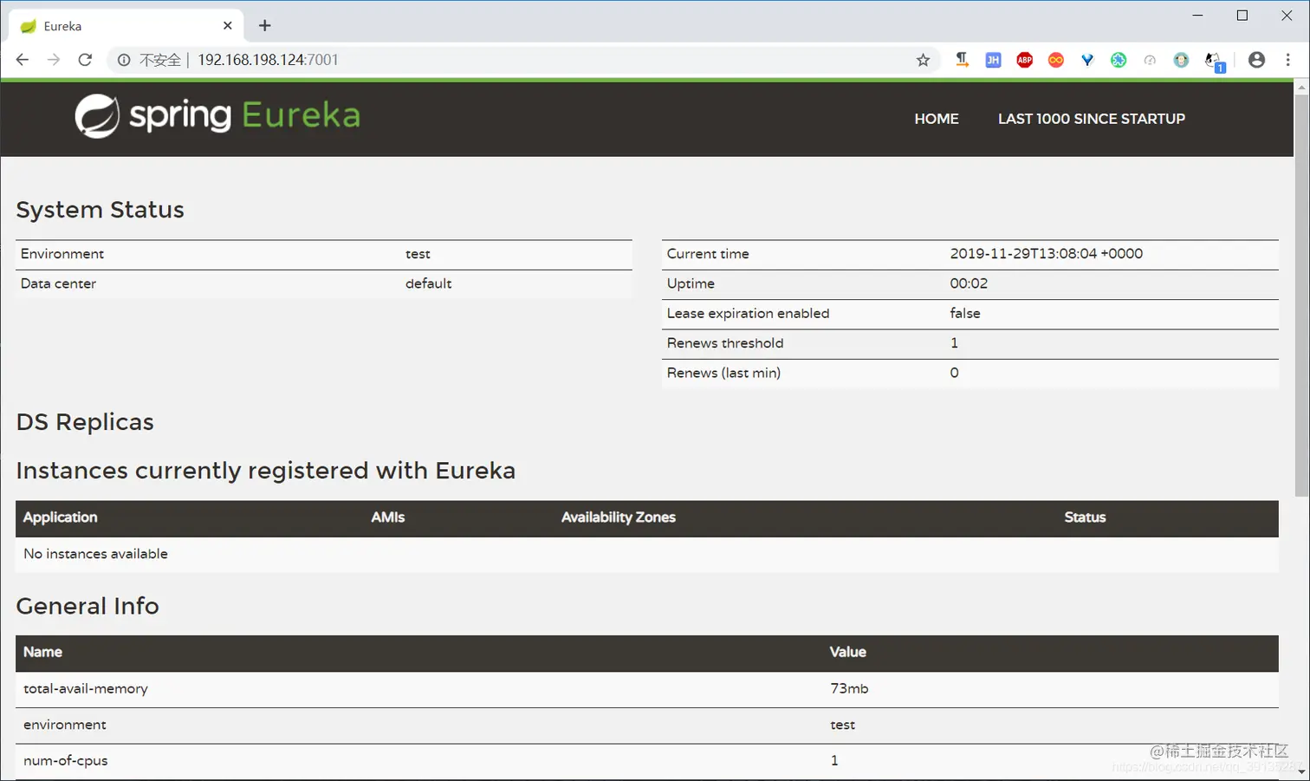Go back with the browser back arrow
This screenshot has width=1310, height=781.
click(23, 60)
